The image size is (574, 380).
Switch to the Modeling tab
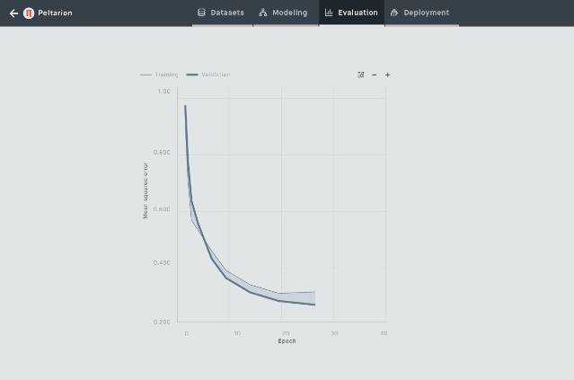[289, 13]
